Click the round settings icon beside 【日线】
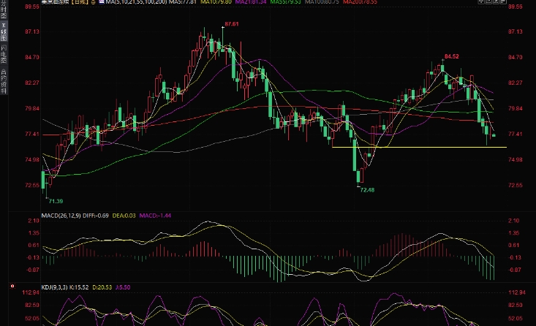Image resolution: width=536 pixels, height=326 pixels. (94, 2)
